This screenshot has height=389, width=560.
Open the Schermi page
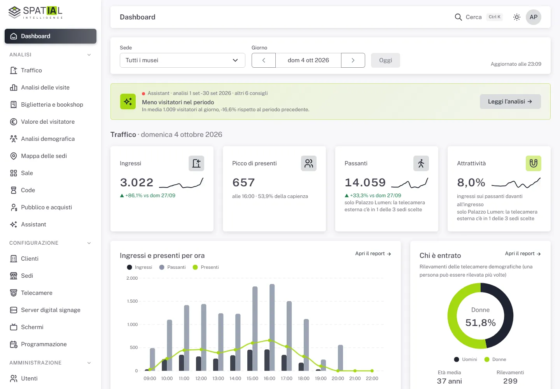click(51, 327)
